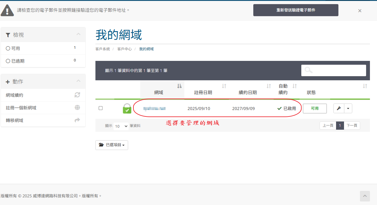
Task: Click the domain renewal refresh icon
Action: (77, 95)
